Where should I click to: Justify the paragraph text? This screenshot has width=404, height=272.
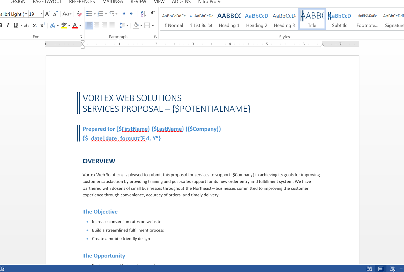[112, 25]
